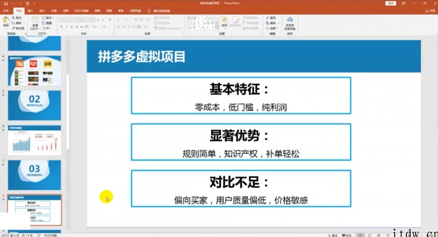This screenshot has width=438, height=237.
Task: Click the 剪切 (Cut) scissors button
Action: (17, 18)
